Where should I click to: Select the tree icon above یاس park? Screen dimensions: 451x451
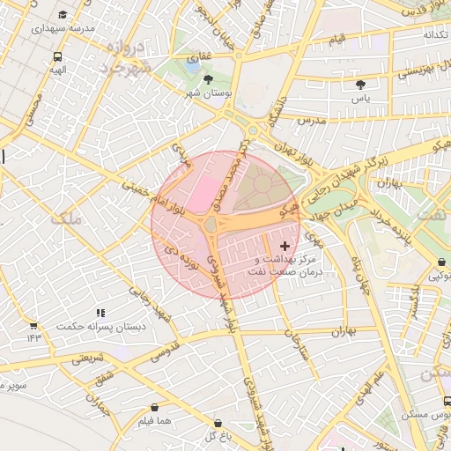click(x=360, y=85)
